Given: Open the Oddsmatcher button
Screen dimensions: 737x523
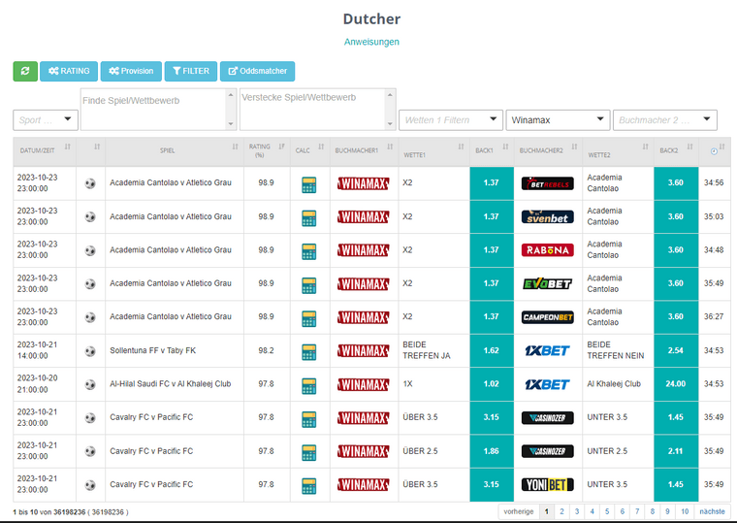Looking at the screenshot, I should (x=258, y=71).
